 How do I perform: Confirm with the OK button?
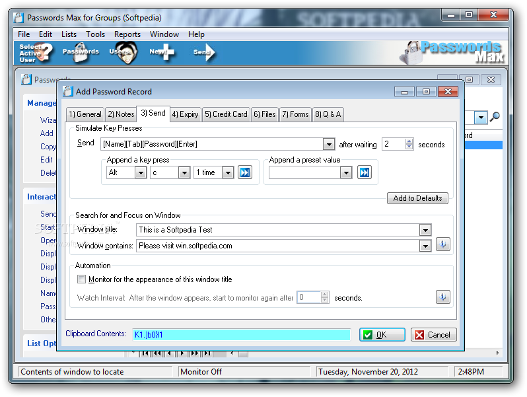[382, 335]
